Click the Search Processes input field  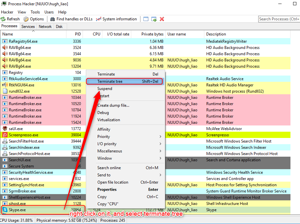(x=278, y=19)
